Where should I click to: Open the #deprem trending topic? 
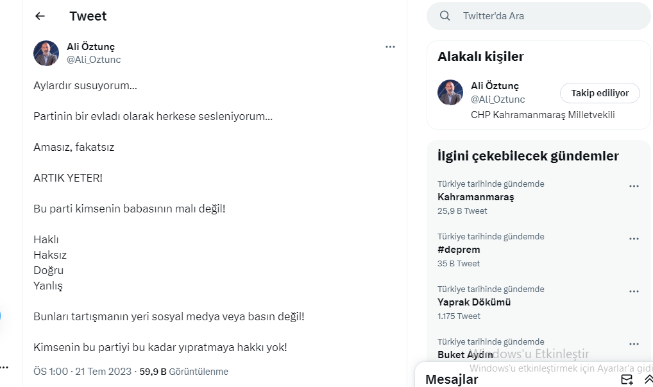[459, 250]
